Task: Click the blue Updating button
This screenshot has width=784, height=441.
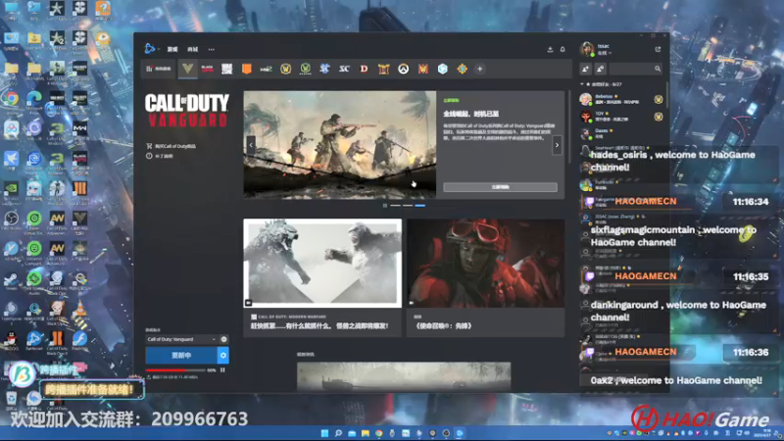Action: (x=181, y=356)
